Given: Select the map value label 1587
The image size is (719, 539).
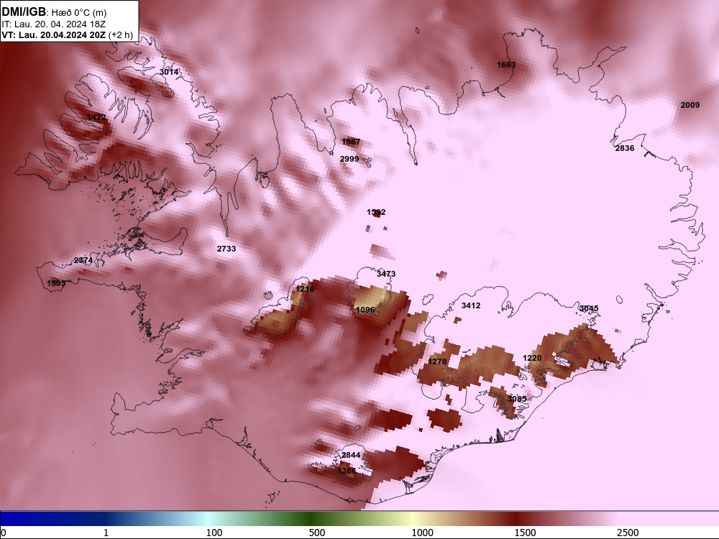Looking at the screenshot, I should [351, 142].
